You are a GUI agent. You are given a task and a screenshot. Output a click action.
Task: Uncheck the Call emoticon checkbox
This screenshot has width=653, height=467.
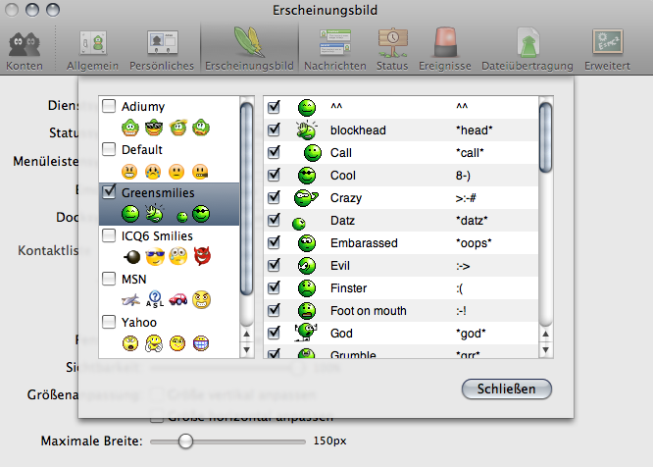[274, 152]
